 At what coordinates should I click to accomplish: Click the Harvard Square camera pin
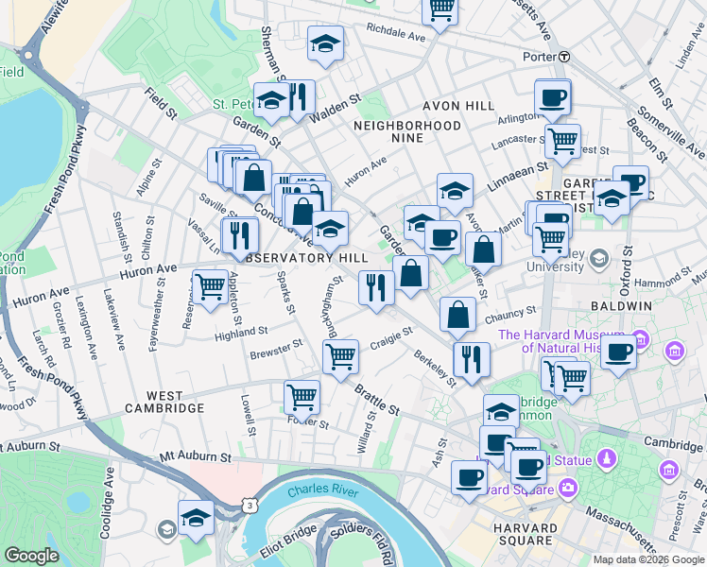[568, 489]
